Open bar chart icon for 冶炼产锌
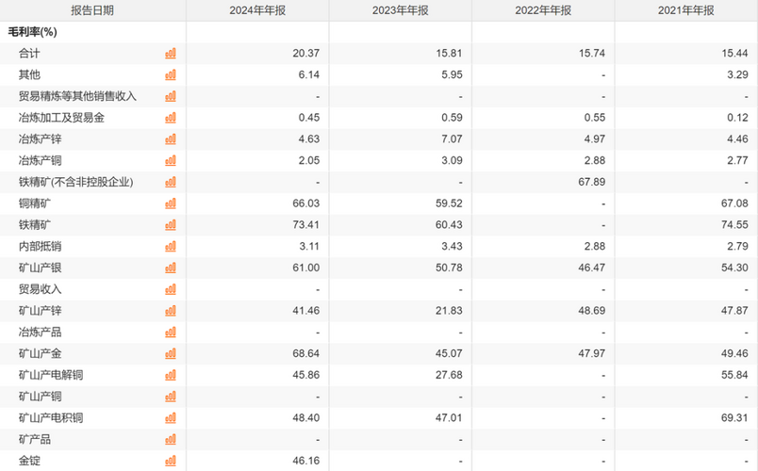758x471 pixels. 170,139
